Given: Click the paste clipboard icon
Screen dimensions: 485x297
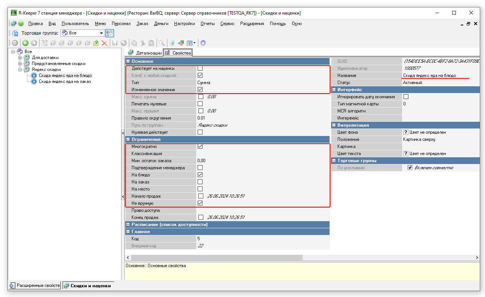Looking at the screenshot, I should tap(151, 43).
